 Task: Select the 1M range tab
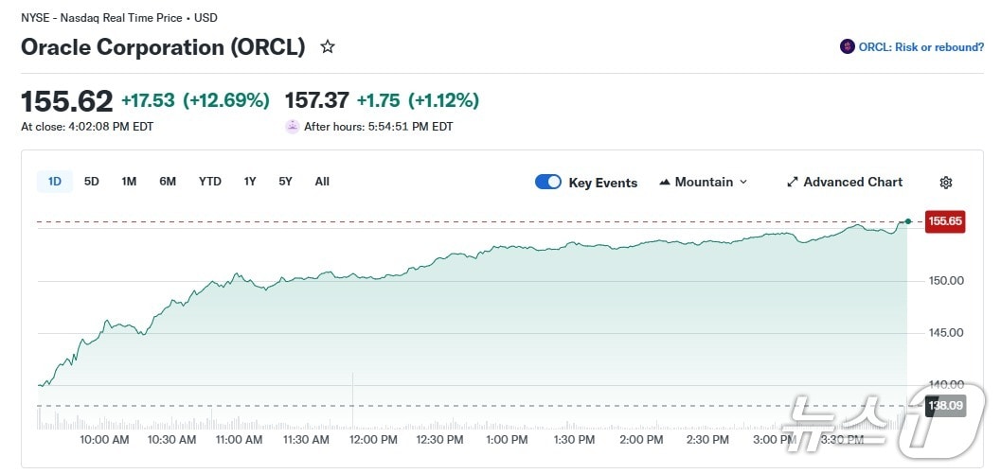tap(129, 182)
